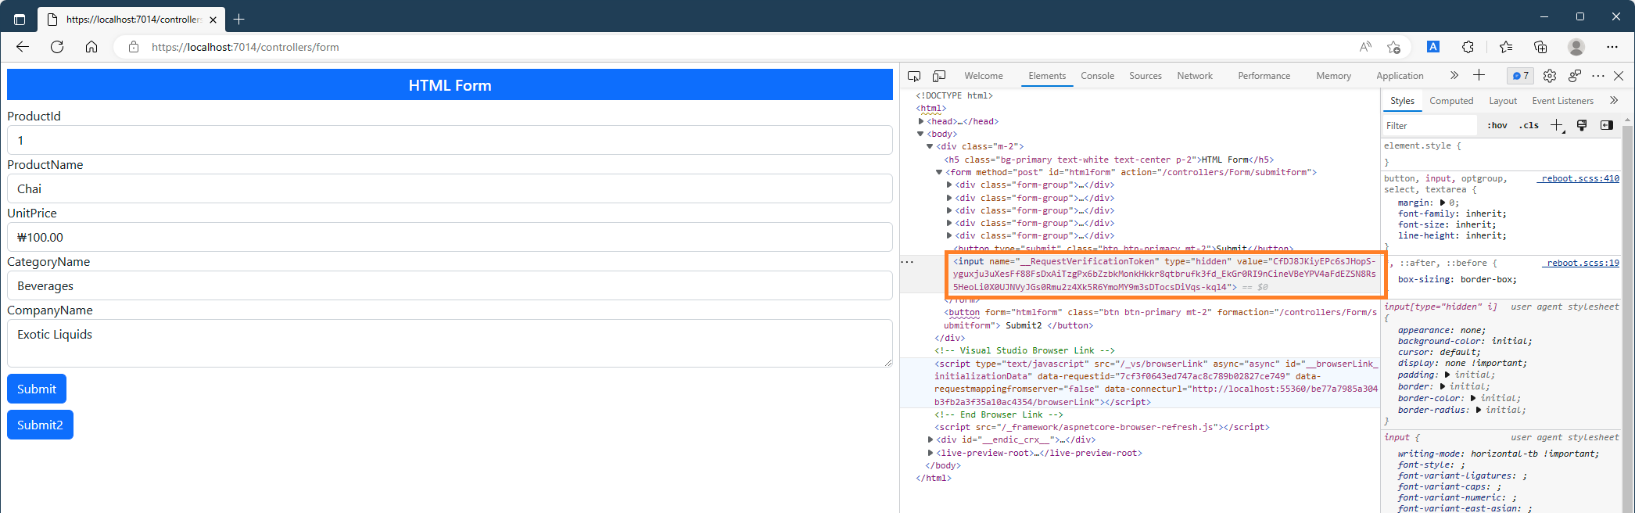Click the CompanyName textarea
This screenshot has width=1635, height=513.
click(x=450, y=343)
